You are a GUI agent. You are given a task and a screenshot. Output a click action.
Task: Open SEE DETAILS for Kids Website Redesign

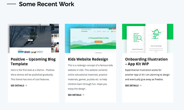[x=74, y=95]
